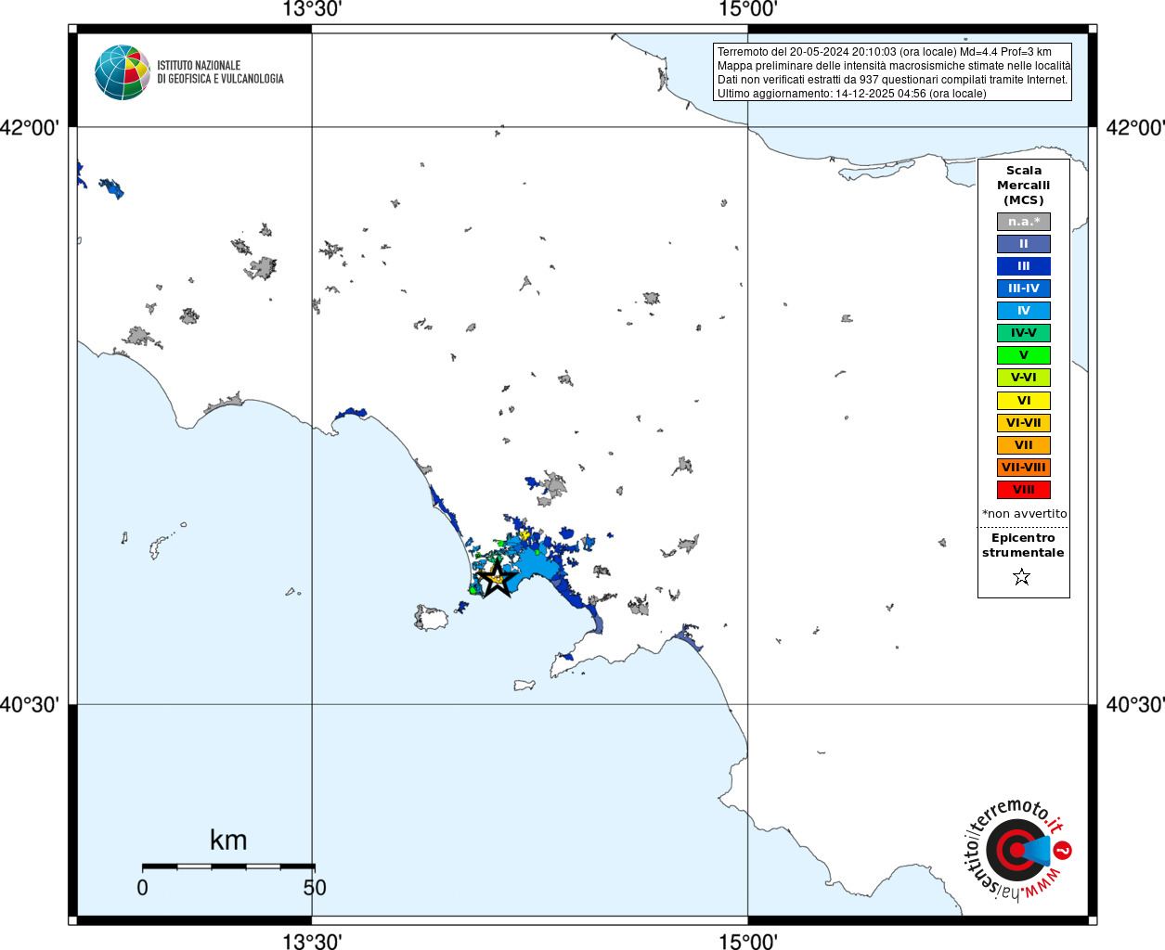Click the 'Epicentro strumentale' legend label

[x=1023, y=546]
